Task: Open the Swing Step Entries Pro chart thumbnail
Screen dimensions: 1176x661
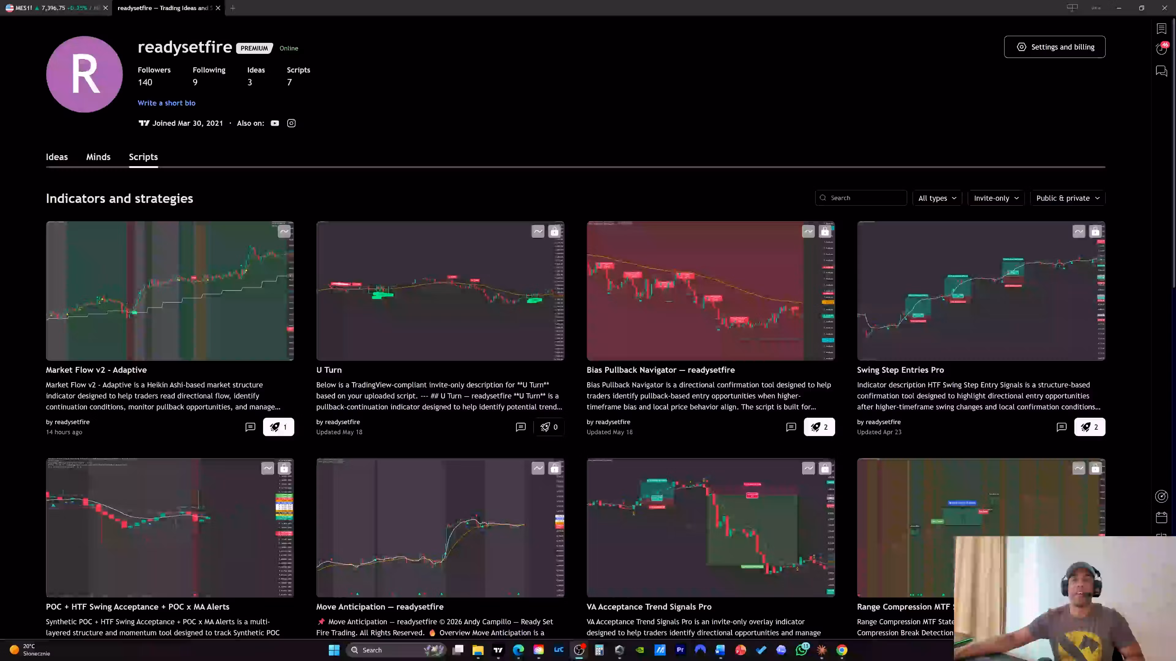Action: click(x=981, y=291)
